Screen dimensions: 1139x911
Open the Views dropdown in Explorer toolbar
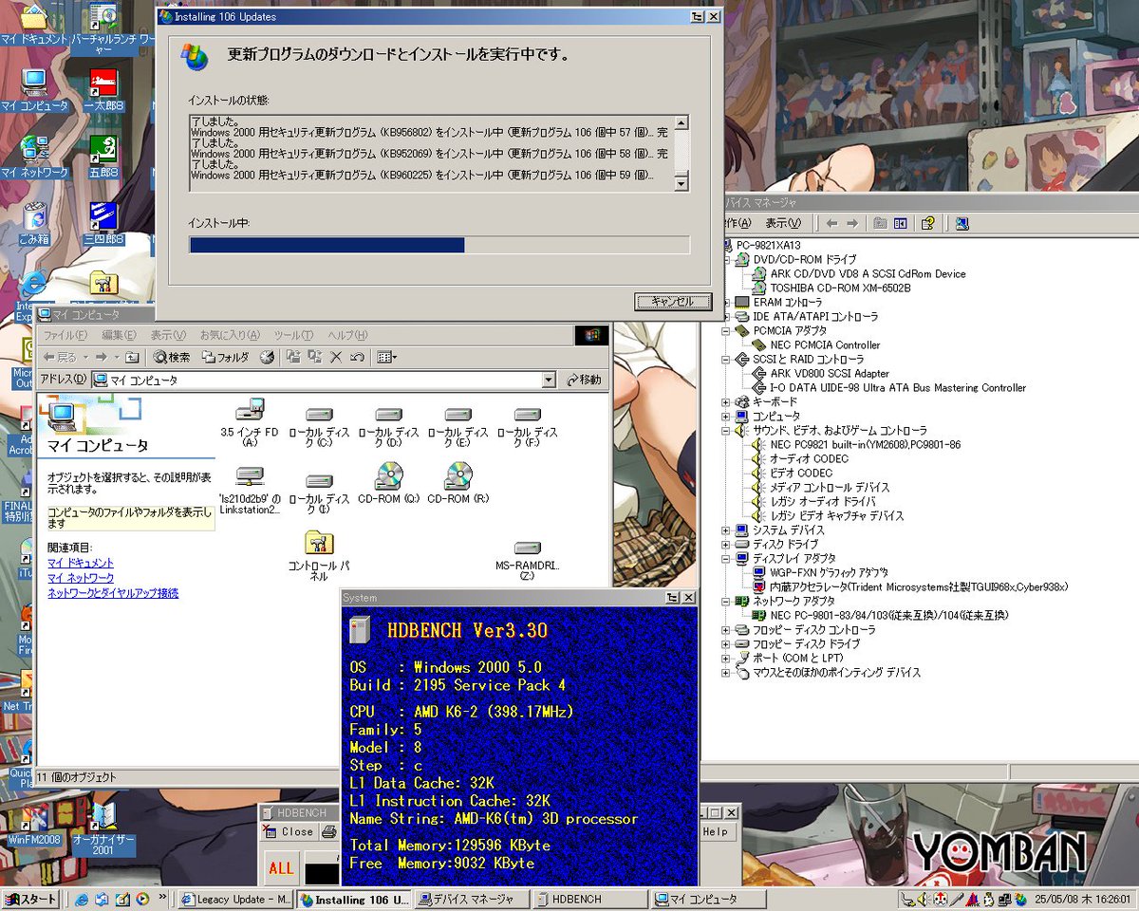coord(387,357)
